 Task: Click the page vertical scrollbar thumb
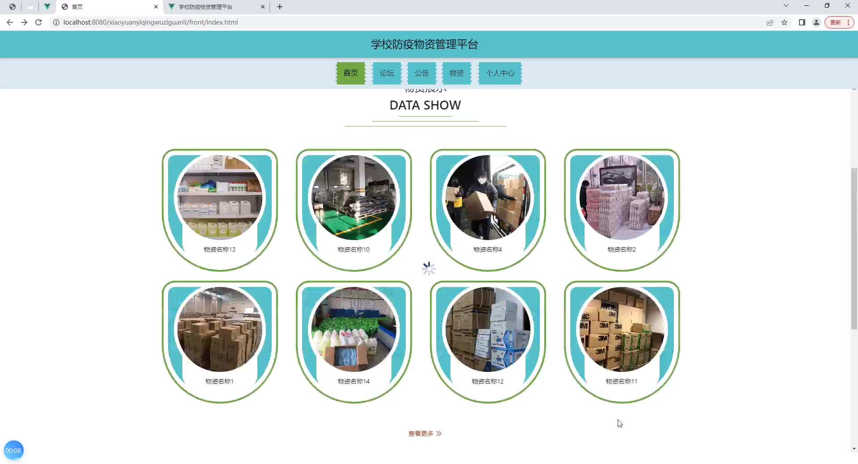click(x=854, y=249)
